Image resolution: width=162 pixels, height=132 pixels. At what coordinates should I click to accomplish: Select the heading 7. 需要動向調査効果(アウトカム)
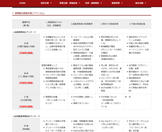coord(28,13)
